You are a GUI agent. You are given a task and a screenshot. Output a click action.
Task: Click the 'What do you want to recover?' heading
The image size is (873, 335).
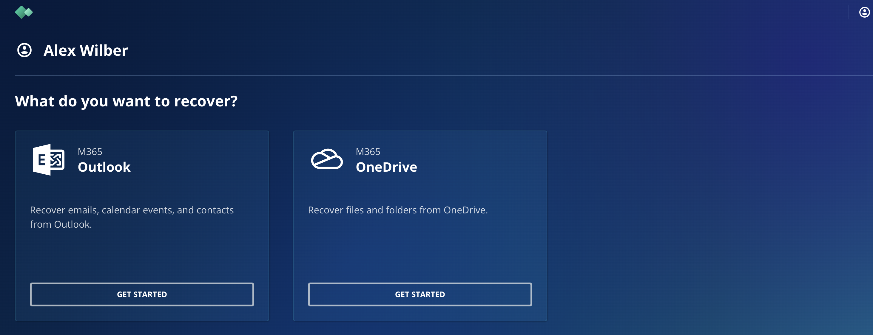pyautogui.click(x=126, y=101)
